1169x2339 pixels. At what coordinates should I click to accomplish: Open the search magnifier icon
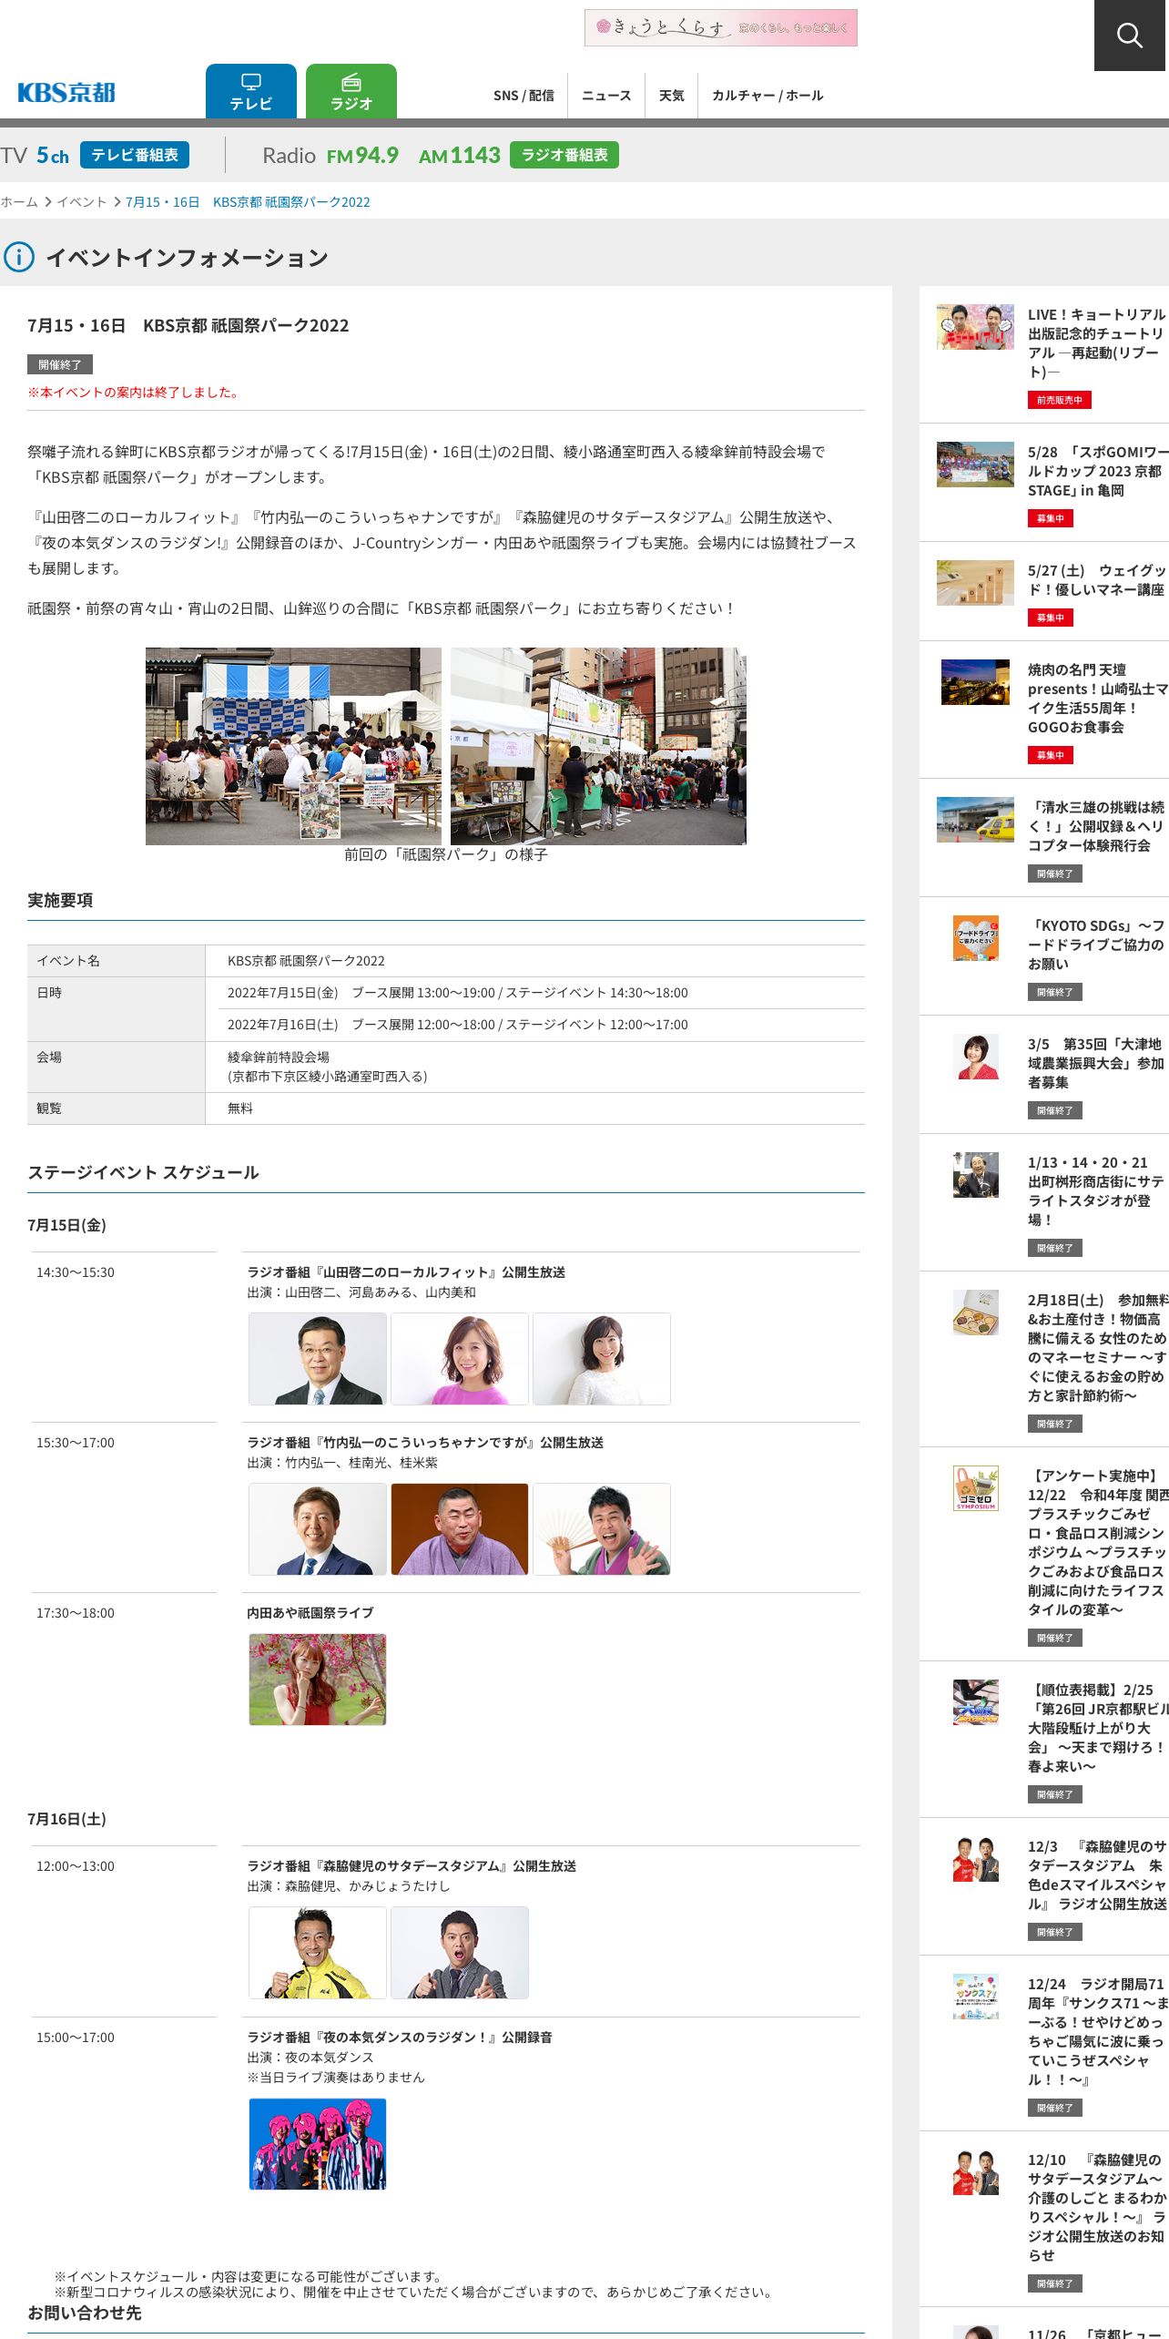(x=1130, y=36)
